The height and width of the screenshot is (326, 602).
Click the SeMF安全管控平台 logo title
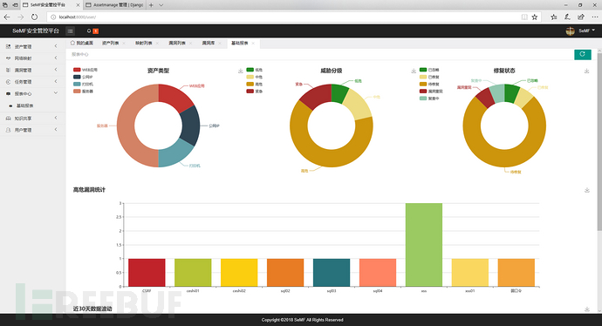tap(36, 31)
